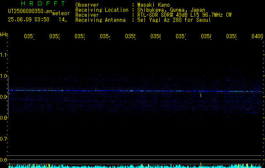Image resolution: width=265 pixels, height=168 pixels.
Task: Click the 0357 time axis marker
Action: pos(181,36)
